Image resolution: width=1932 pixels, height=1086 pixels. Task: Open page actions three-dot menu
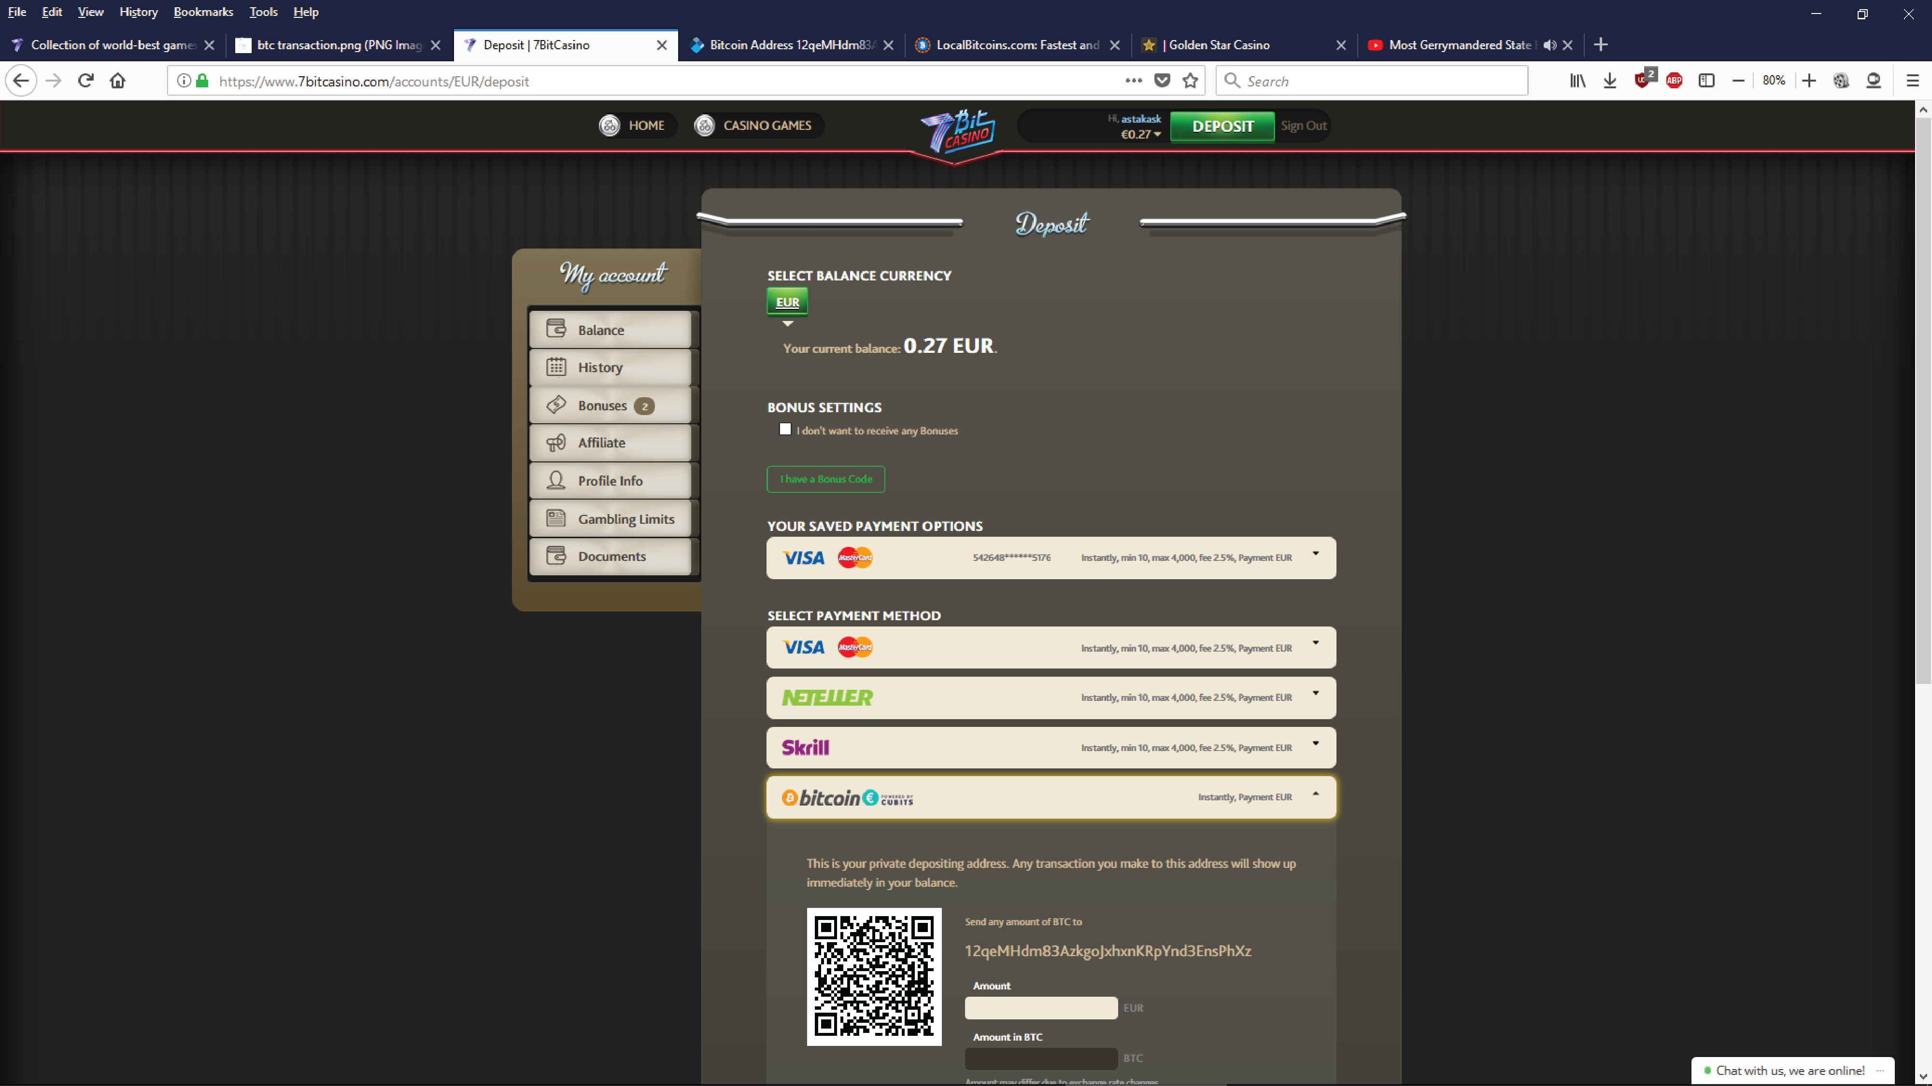point(1133,81)
